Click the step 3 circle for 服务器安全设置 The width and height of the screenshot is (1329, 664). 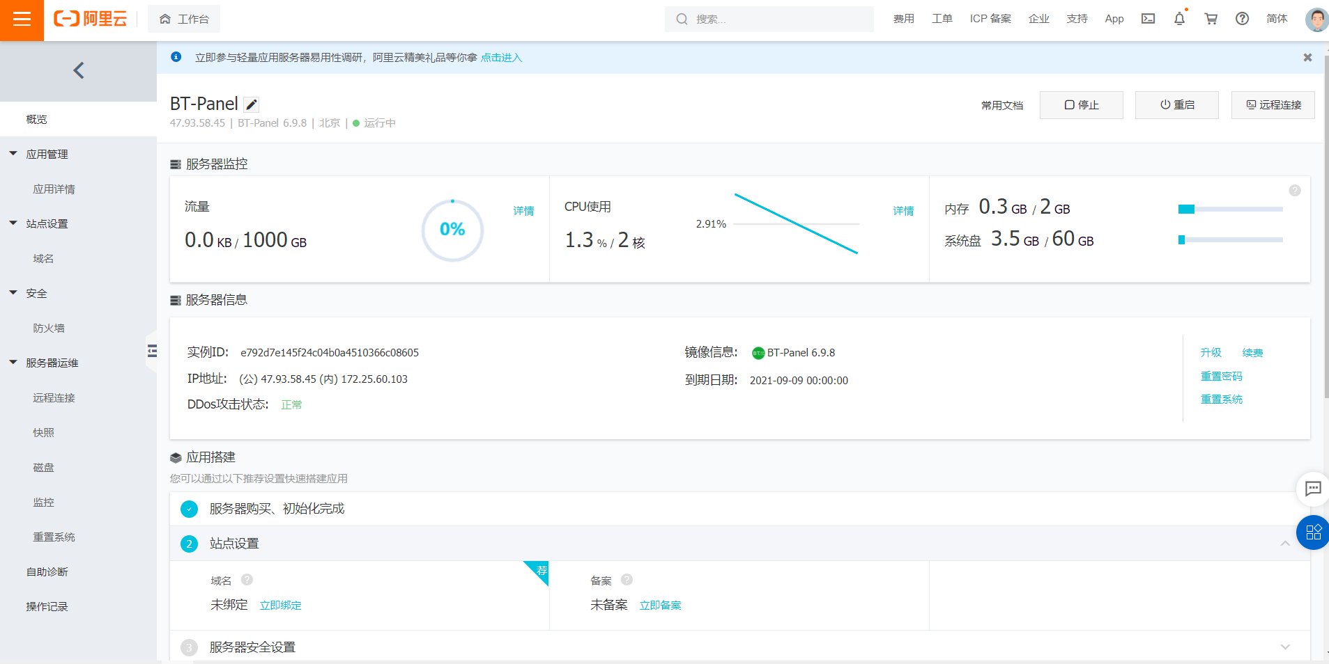[x=189, y=647]
